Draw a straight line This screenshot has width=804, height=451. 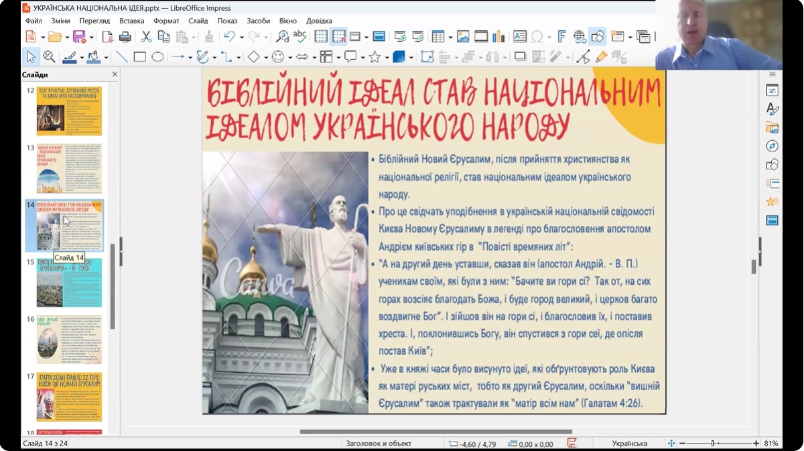[x=122, y=57]
